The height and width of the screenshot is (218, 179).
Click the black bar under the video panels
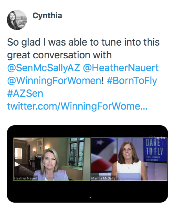(50, 192)
